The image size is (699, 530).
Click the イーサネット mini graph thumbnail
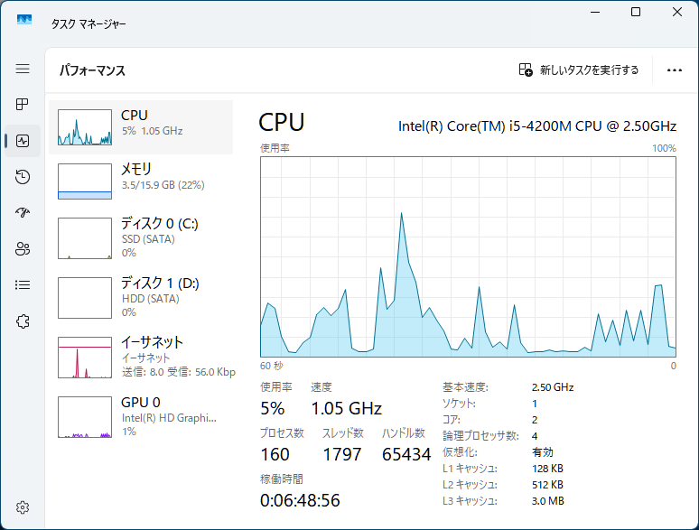click(x=84, y=358)
